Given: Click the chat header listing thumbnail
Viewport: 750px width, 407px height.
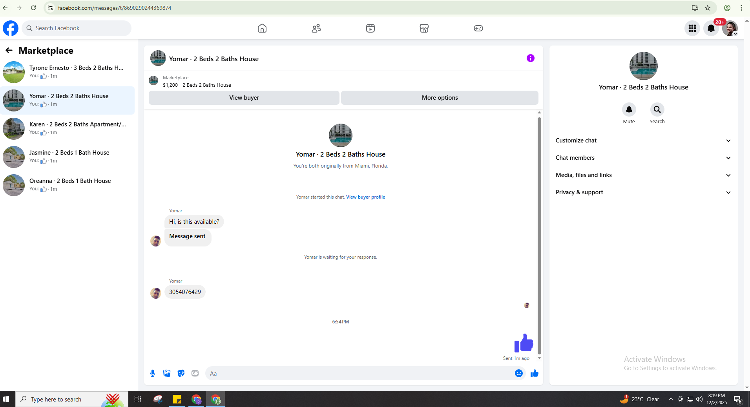Looking at the screenshot, I should click(x=158, y=58).
